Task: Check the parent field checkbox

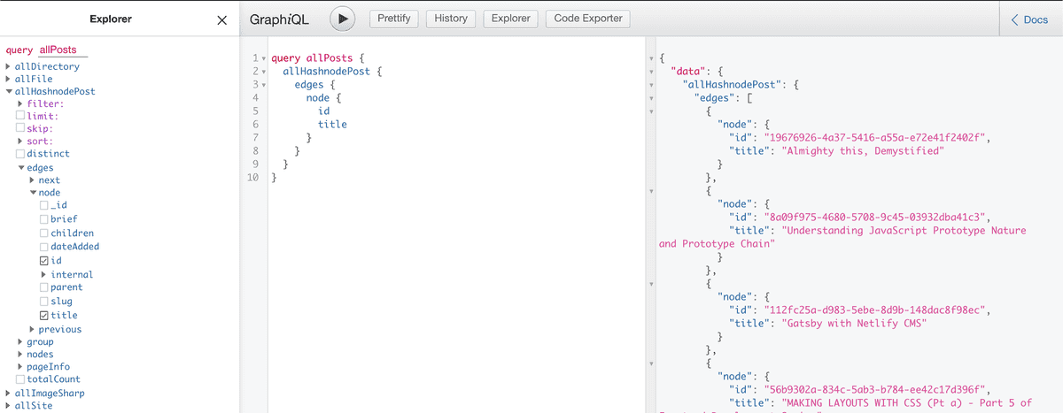Action: (x=44, y=287)
